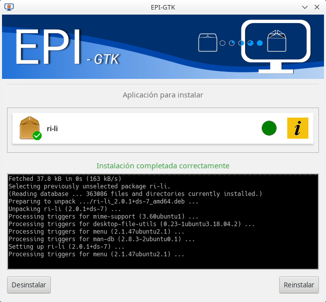Click the Desinstalar button

(x=29, y=285)
